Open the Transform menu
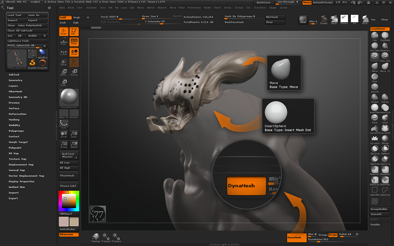This screenshot has height=246, width=394. point(260,8)
